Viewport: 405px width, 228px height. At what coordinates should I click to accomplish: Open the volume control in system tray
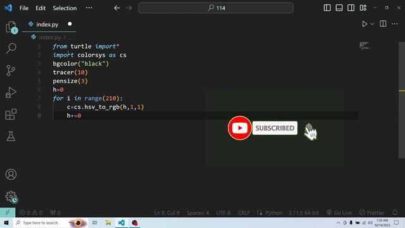pyautogui.click(x=370, y=222)
